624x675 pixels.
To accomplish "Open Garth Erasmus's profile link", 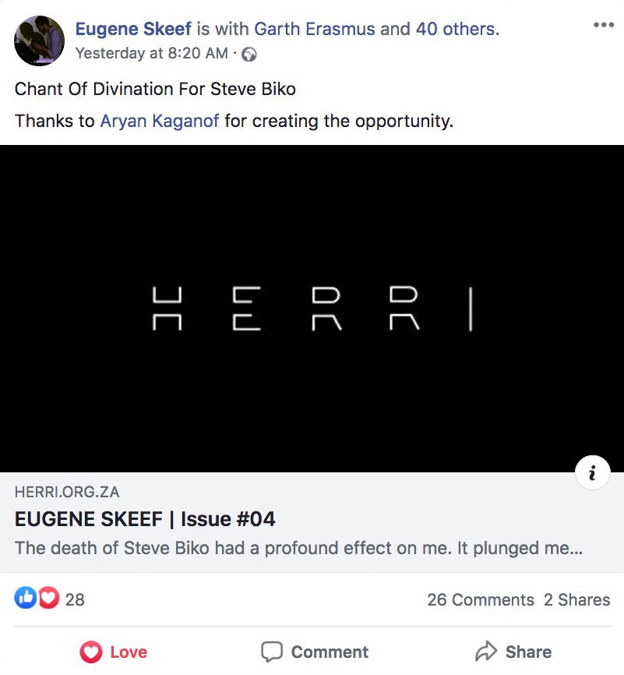I will (x=315, y=29).
